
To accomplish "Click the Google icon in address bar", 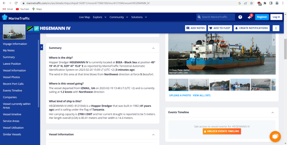I will pos(239,3).
